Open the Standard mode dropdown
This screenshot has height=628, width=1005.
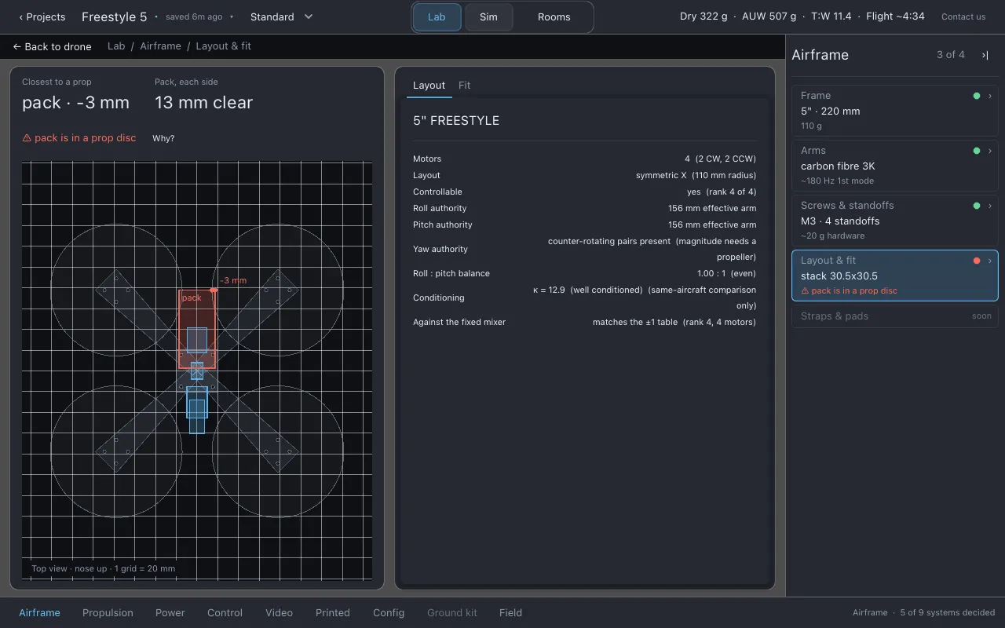pyautogui.click(x=281, y=16)
